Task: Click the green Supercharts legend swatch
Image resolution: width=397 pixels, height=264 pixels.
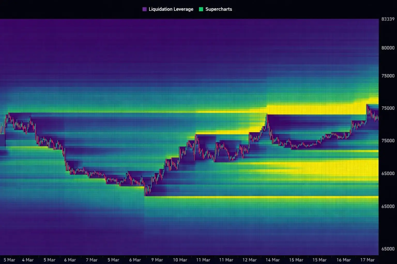Action: pos(201,9)
